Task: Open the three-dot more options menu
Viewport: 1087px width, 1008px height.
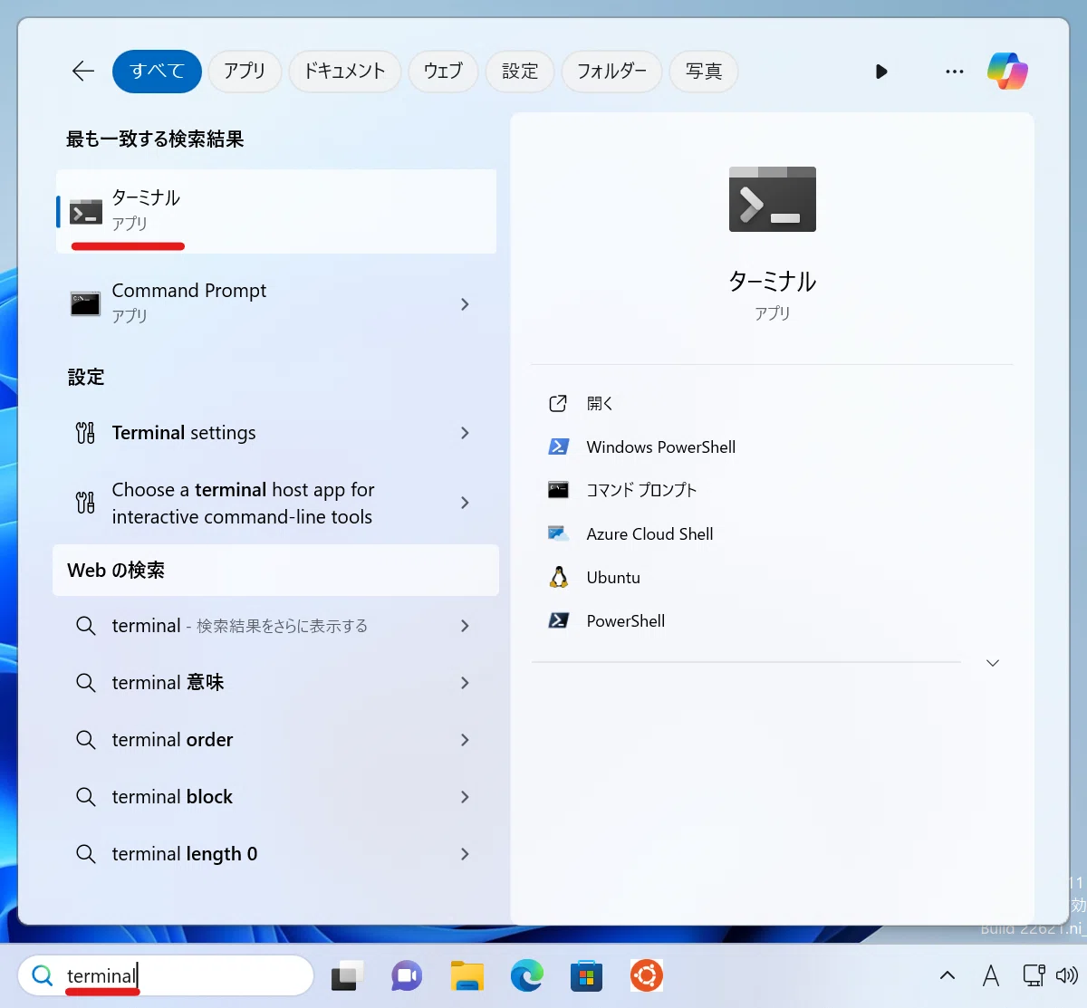Action: click(x=955, y=72)
